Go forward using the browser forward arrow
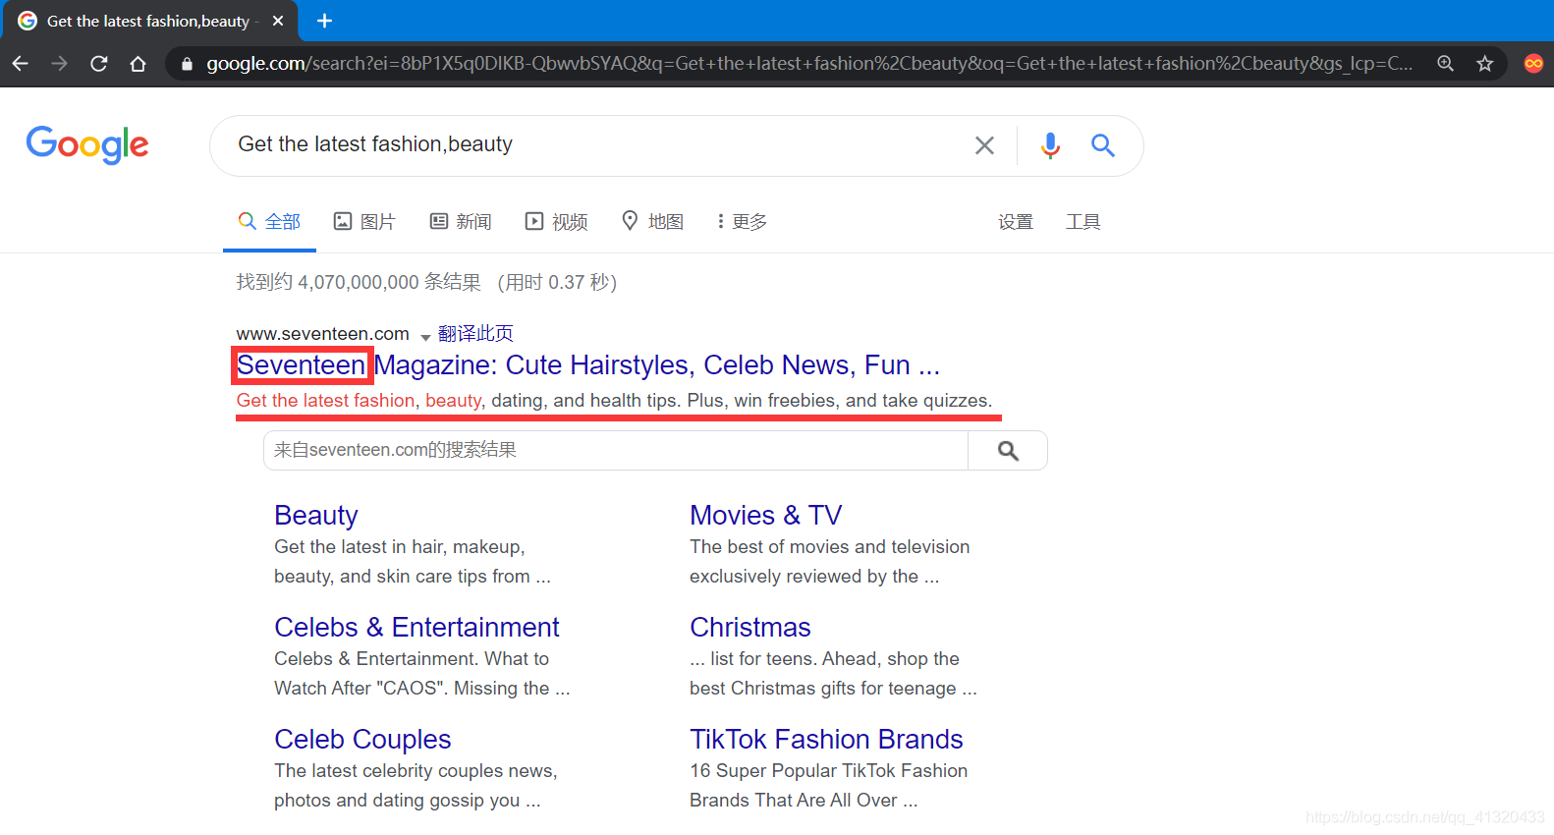Screen dimensions: 1554x835 coord(59,64)
